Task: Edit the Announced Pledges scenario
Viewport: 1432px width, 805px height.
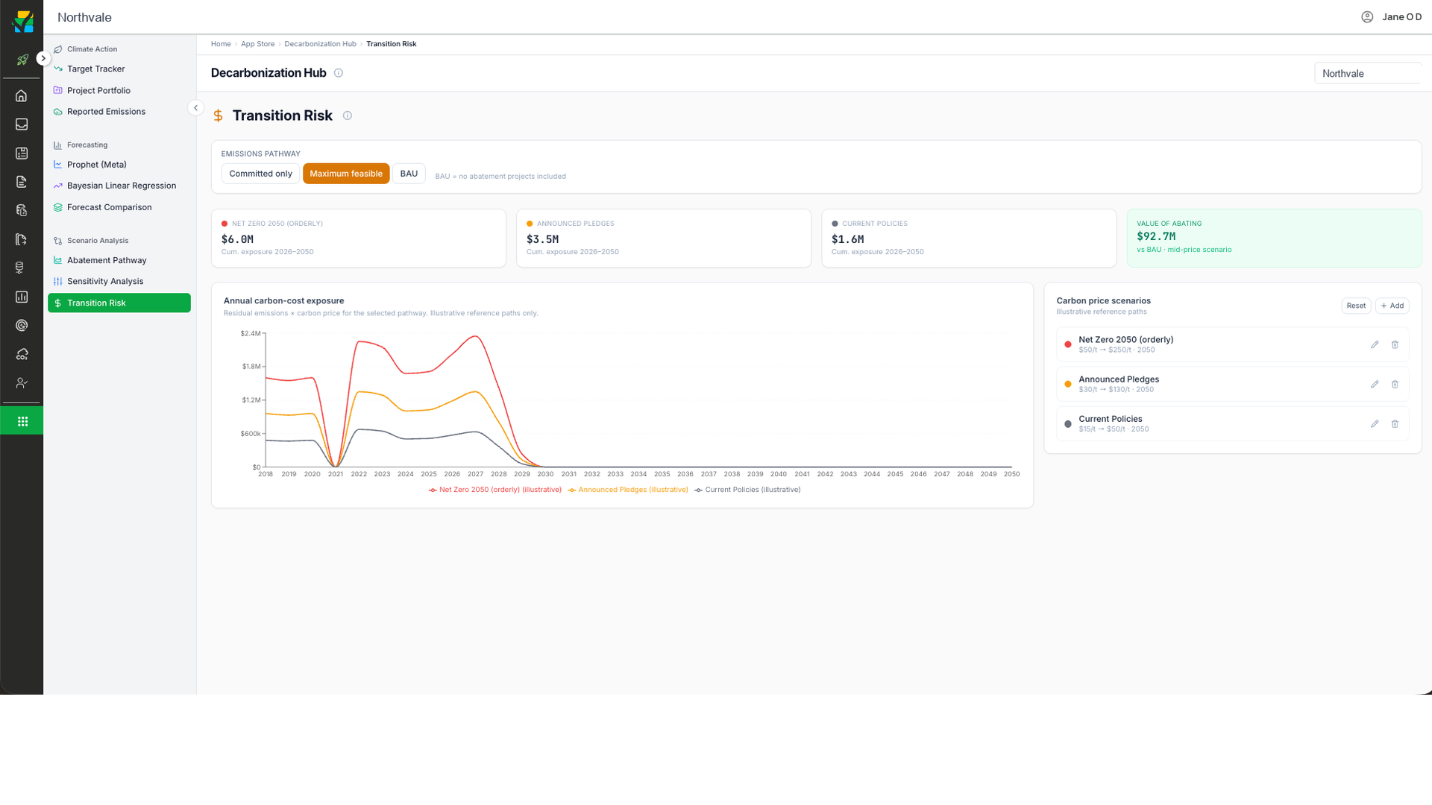Action: coord(1375,384)
